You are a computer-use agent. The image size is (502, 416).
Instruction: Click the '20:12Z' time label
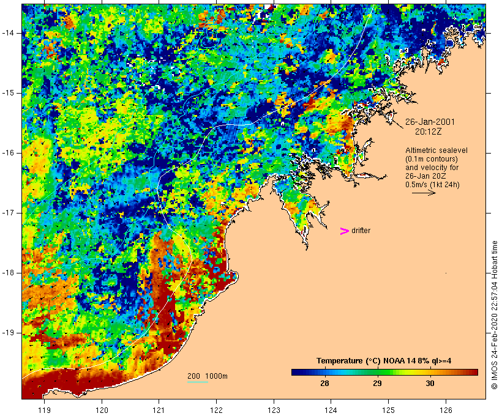click(x=429, y=132)
